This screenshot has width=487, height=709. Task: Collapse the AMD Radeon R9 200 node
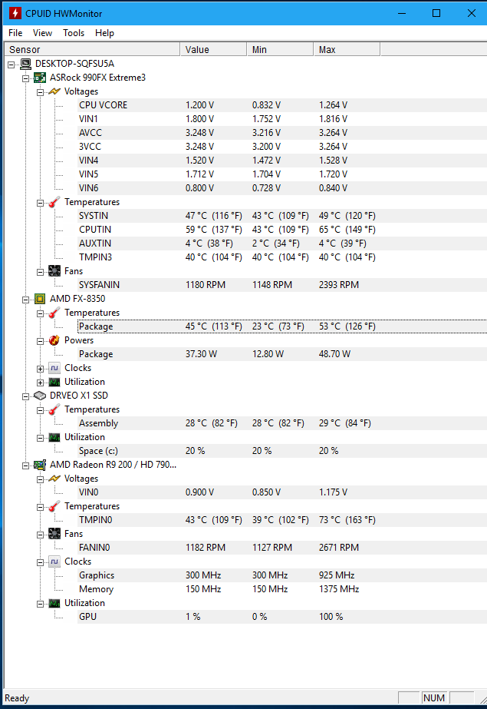pyautogui.click(x=26, y=465)
